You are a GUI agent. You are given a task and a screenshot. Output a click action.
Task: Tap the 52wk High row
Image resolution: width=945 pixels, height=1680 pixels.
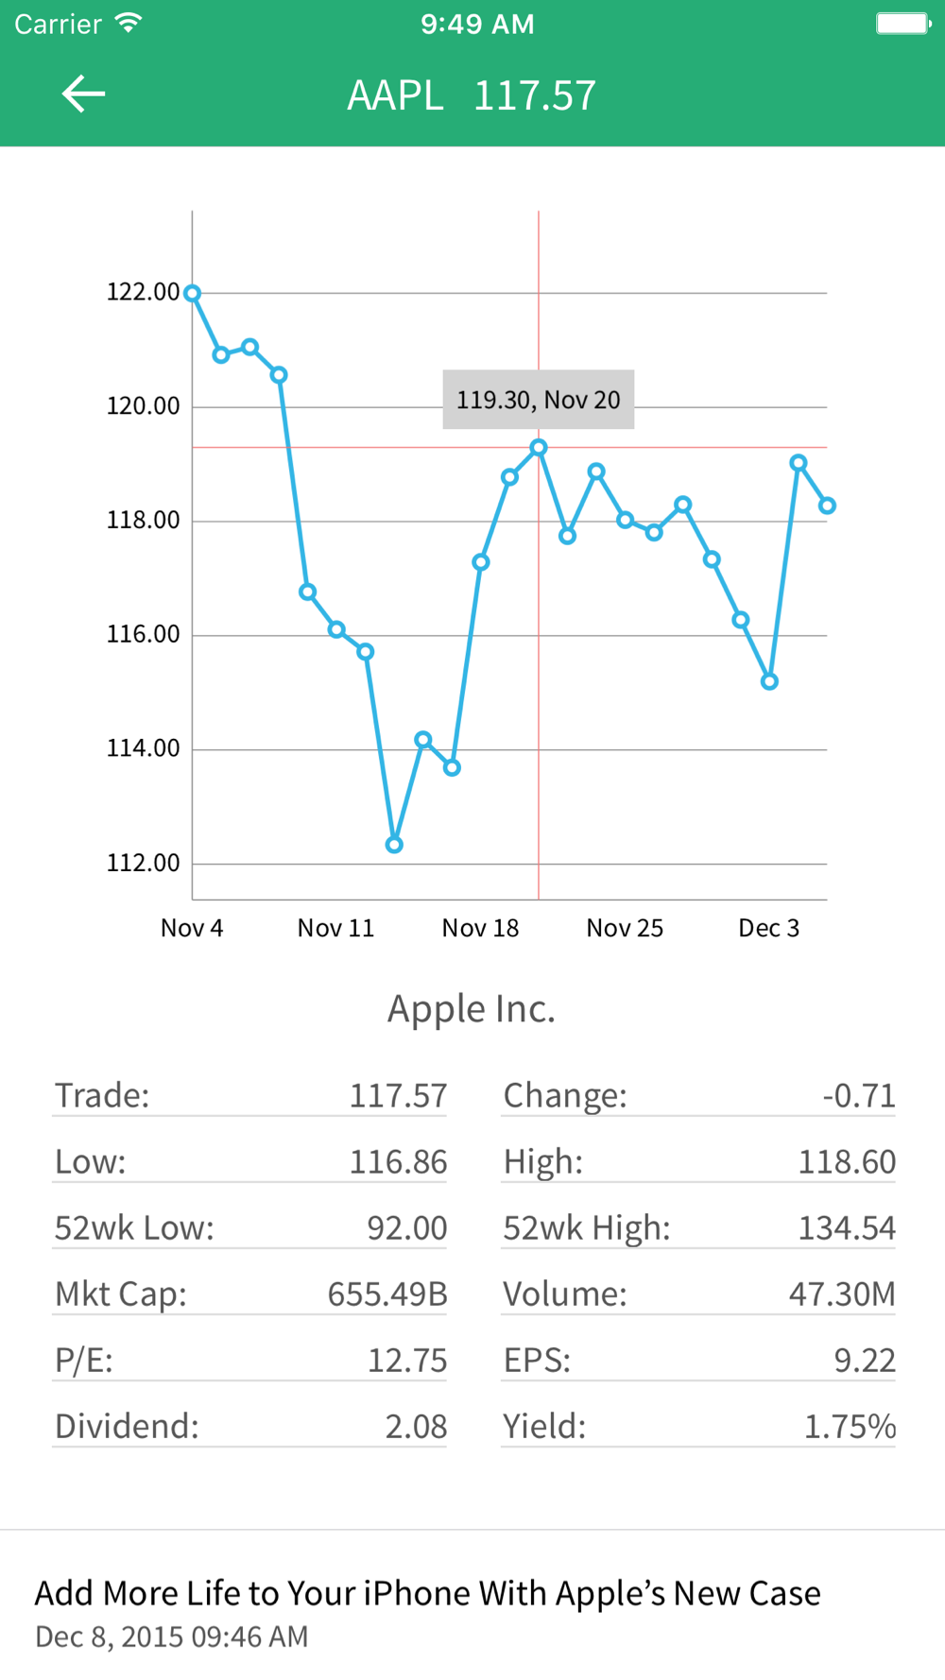(x=698, y=1227)
